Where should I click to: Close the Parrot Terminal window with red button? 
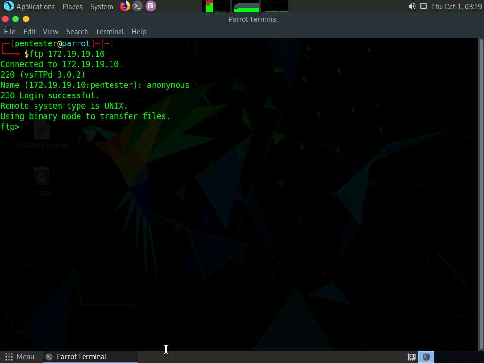(5, 19)
